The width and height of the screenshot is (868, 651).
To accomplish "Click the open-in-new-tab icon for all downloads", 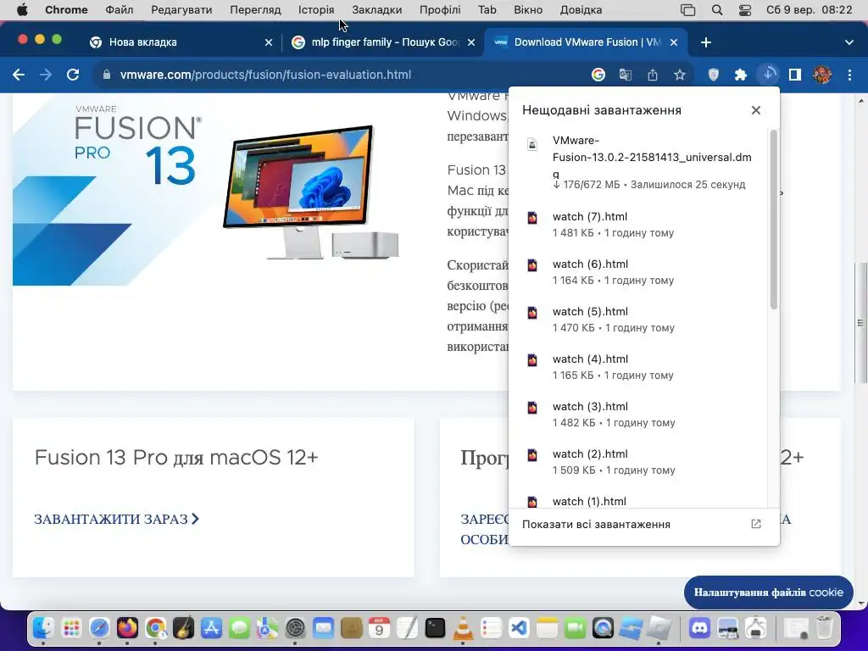I will click(x=755, y=524).
